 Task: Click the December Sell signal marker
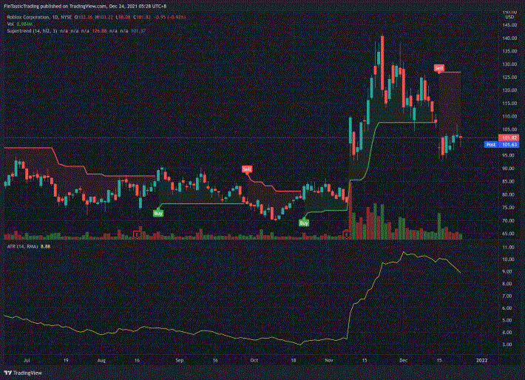(x=439, y=68)
